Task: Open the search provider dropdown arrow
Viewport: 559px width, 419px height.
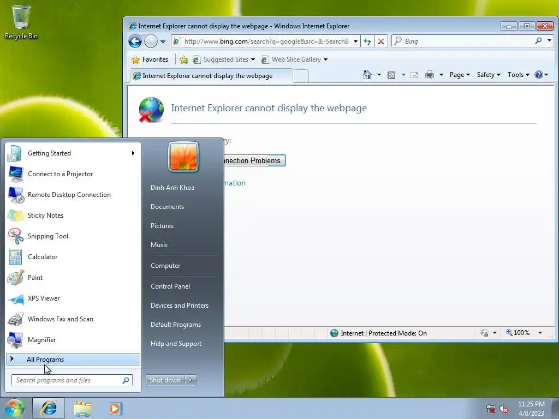Action: coord(549,40)
